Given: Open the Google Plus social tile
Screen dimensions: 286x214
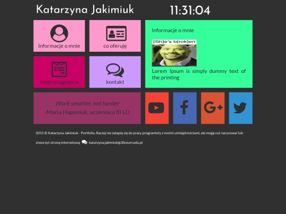Looking at the screenshot, I should [x=213, y=108].
